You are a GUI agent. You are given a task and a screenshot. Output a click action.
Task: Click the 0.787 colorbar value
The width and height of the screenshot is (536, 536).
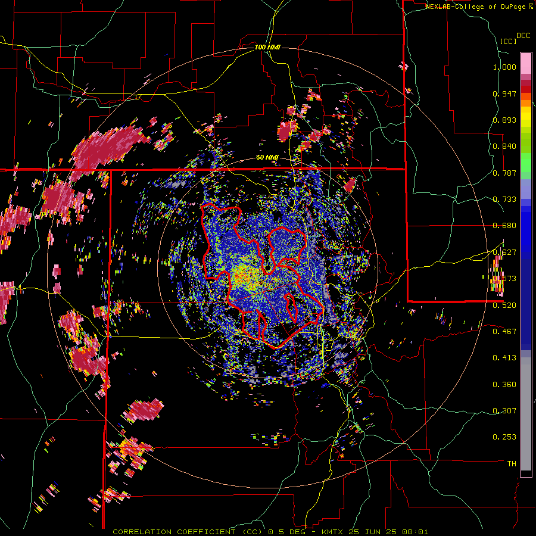[x=504, y=173]
